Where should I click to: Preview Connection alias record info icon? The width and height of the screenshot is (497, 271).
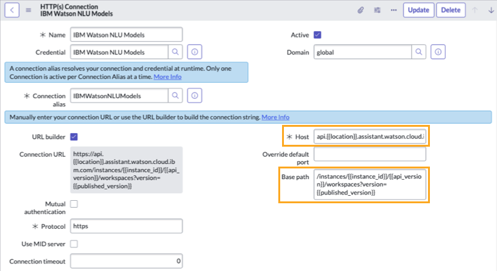[x=194, y=95]
